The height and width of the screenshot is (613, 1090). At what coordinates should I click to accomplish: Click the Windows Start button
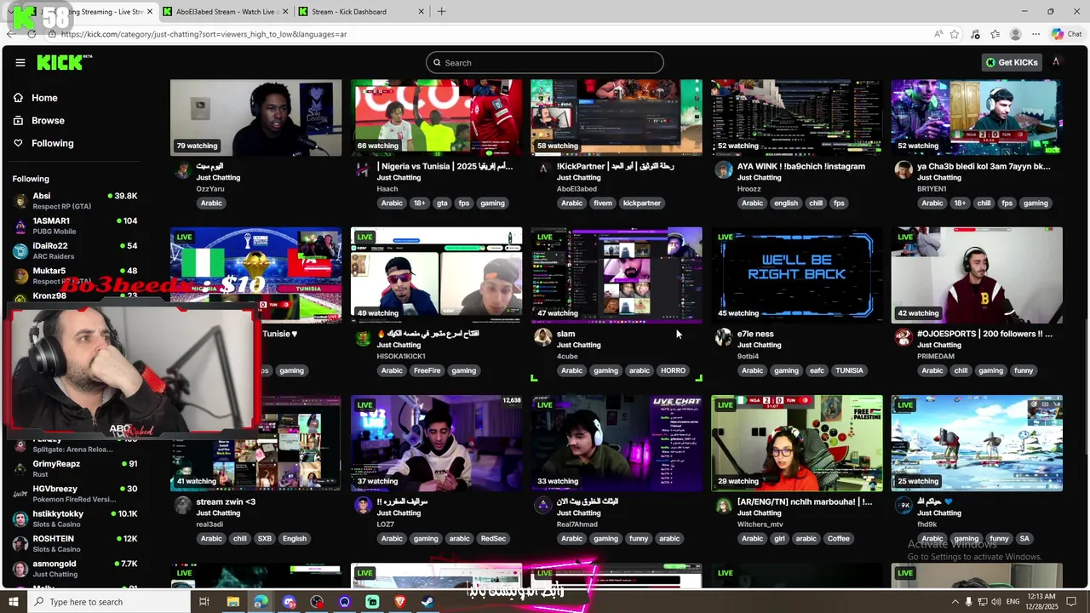click(x=13, y=602)
